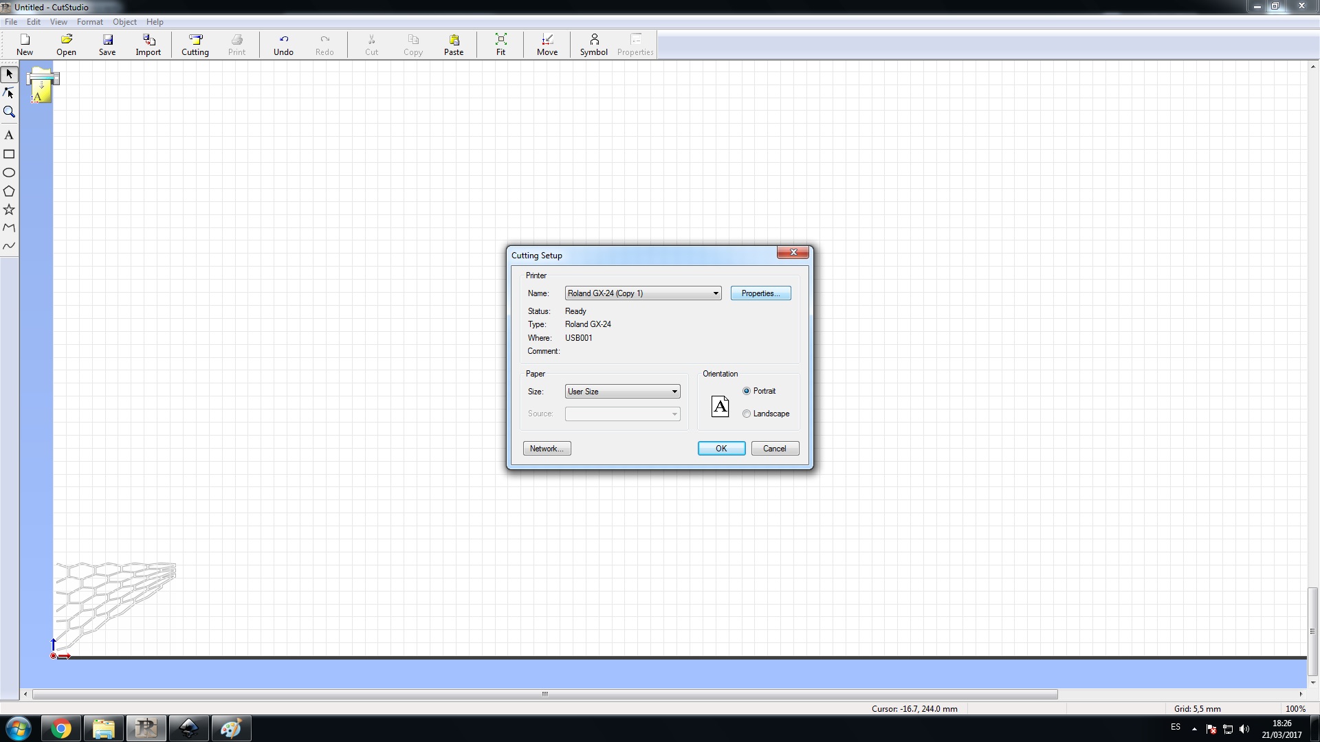Image resolution: width=1320 pixels, height=742 pixels.
Task: Click the New document toolbar icon
Action: 25,45
